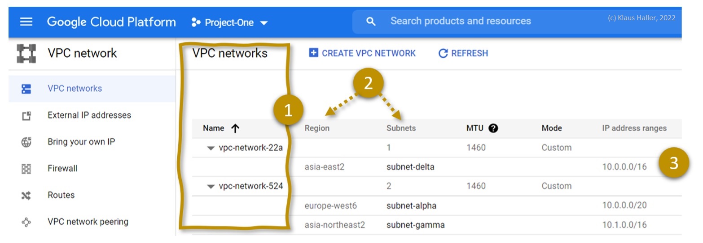Open the subnet-alpha subnet

(x=411, y=206)
